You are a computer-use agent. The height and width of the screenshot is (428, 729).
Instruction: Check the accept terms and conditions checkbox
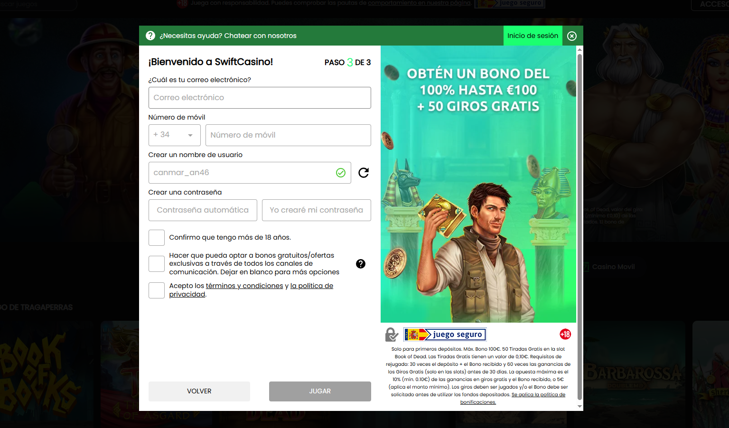tap(157, 290)
